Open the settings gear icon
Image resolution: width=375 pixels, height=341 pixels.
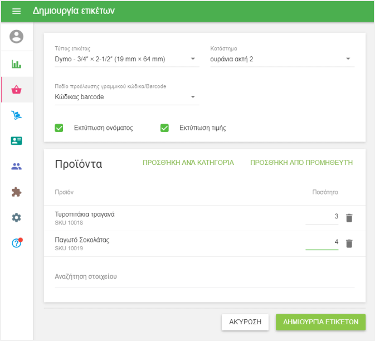[x=17, y=218]
